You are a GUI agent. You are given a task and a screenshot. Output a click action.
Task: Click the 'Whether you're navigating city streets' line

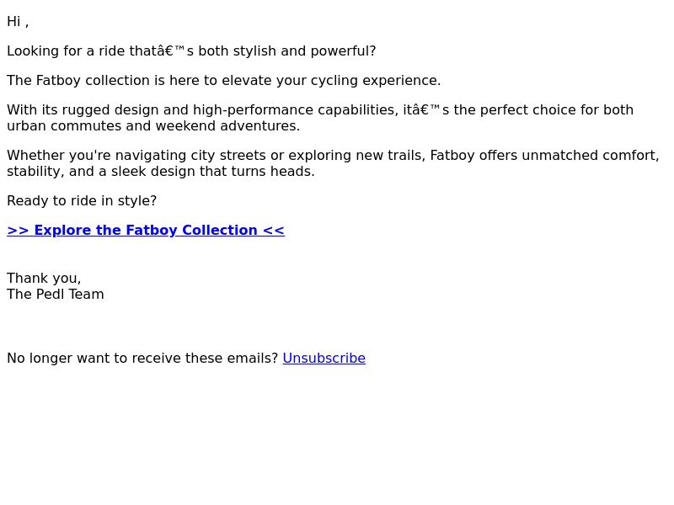tap(333, 156)
